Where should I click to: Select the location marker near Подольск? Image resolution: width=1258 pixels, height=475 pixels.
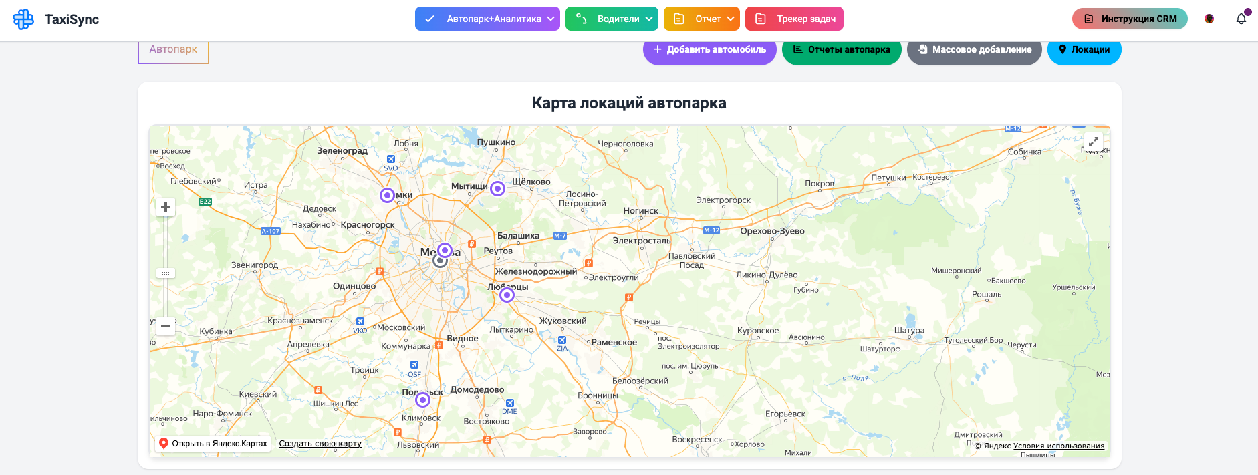pyautogui.click(x=422, y=400)
